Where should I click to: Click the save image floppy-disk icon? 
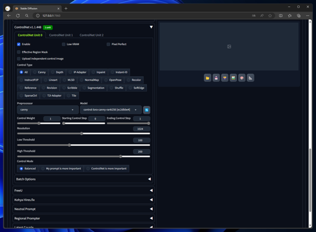click(216, 78)
